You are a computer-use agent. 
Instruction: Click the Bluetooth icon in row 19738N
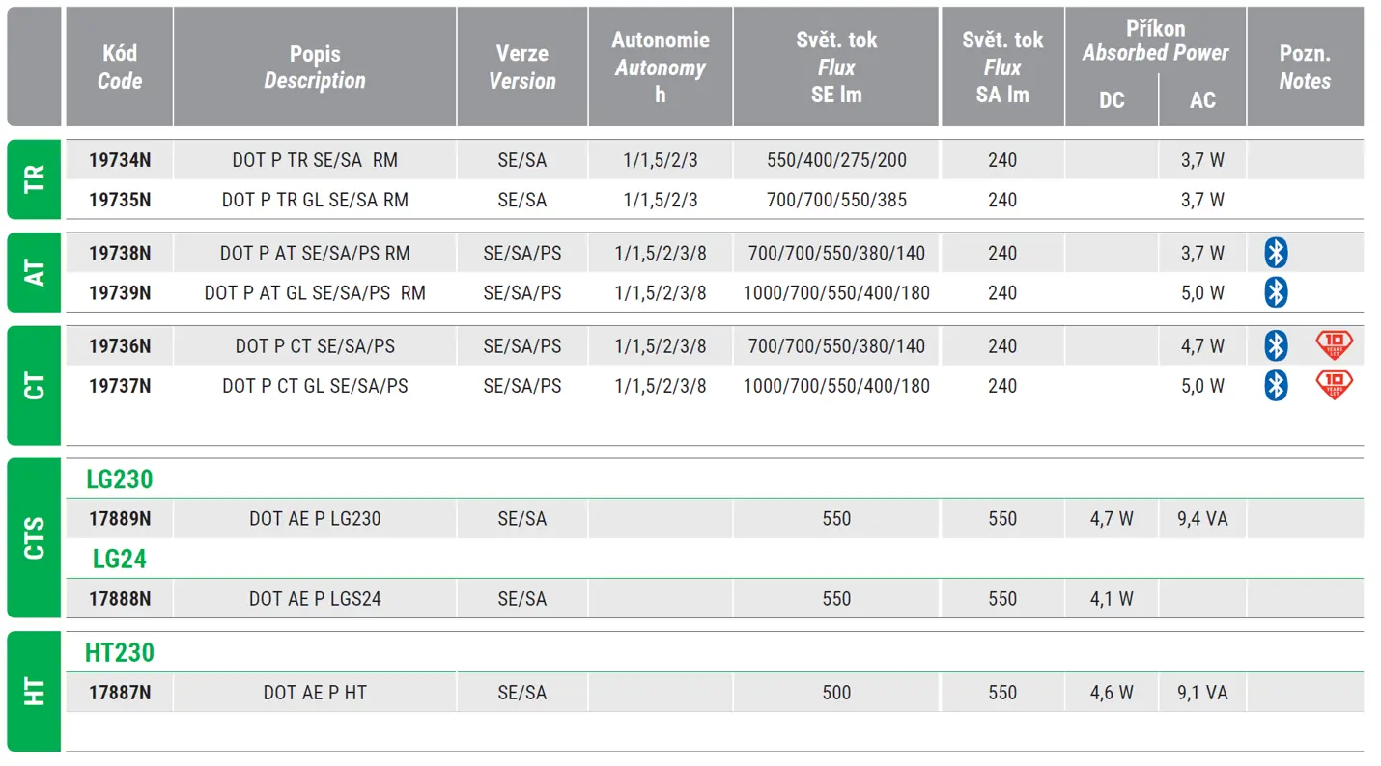(x=1276, y=254)
